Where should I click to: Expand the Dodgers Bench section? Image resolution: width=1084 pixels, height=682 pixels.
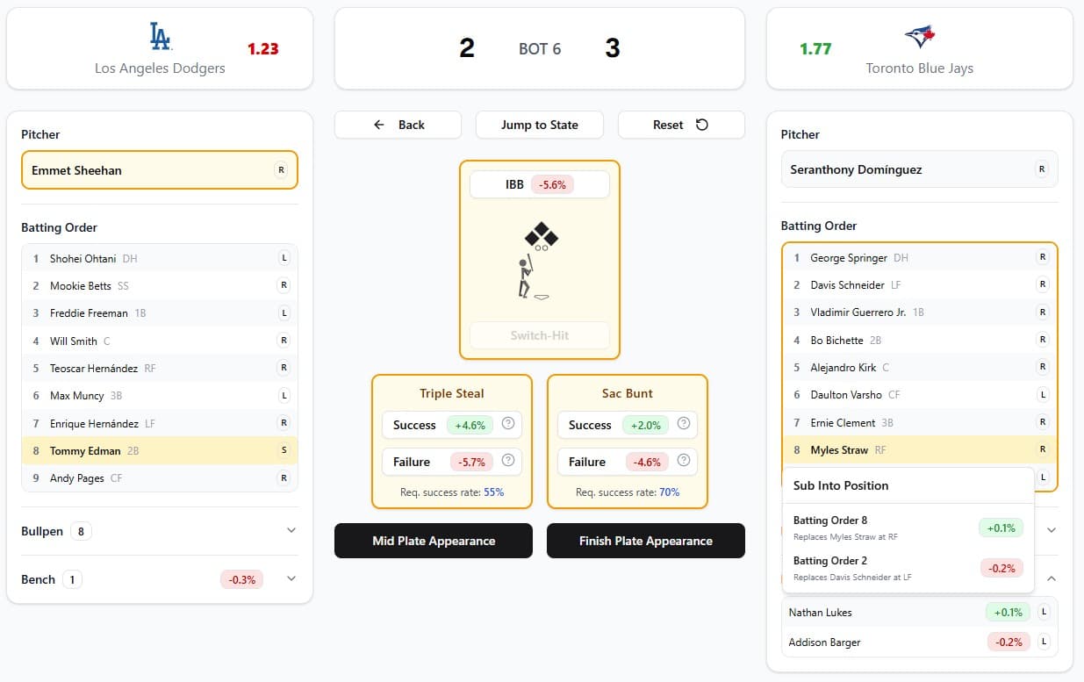tap(291, 579)
